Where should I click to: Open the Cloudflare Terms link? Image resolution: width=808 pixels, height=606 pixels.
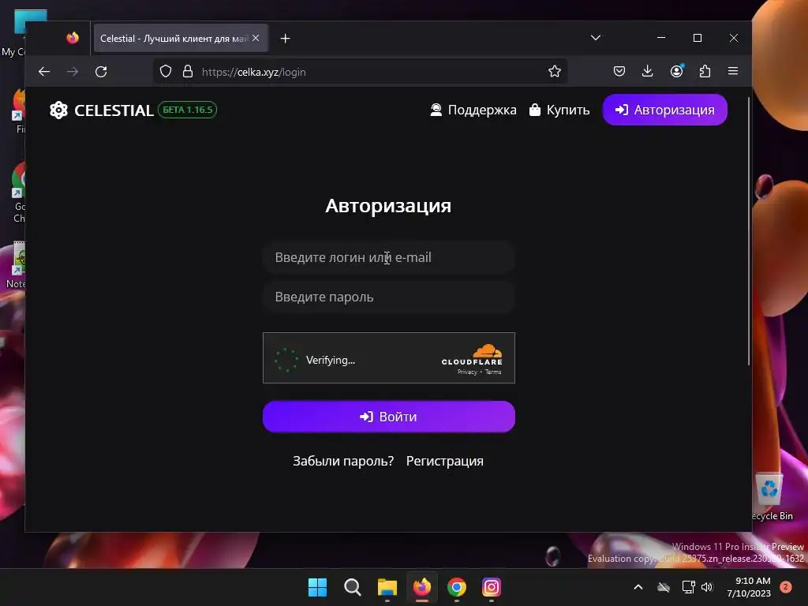(x=492, y=372)
